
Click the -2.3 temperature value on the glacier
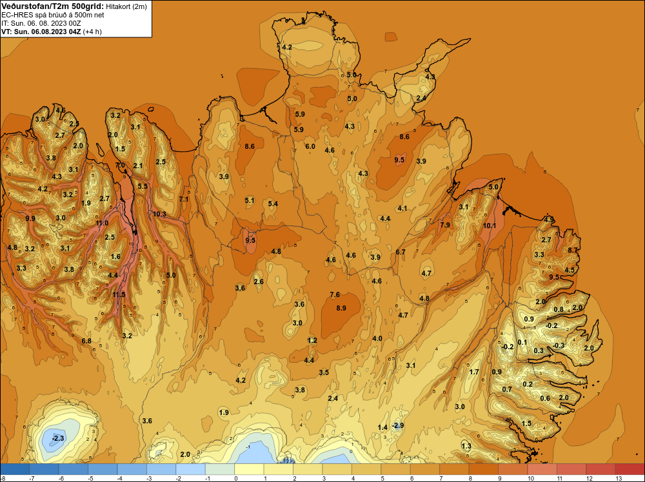(58, 438)
